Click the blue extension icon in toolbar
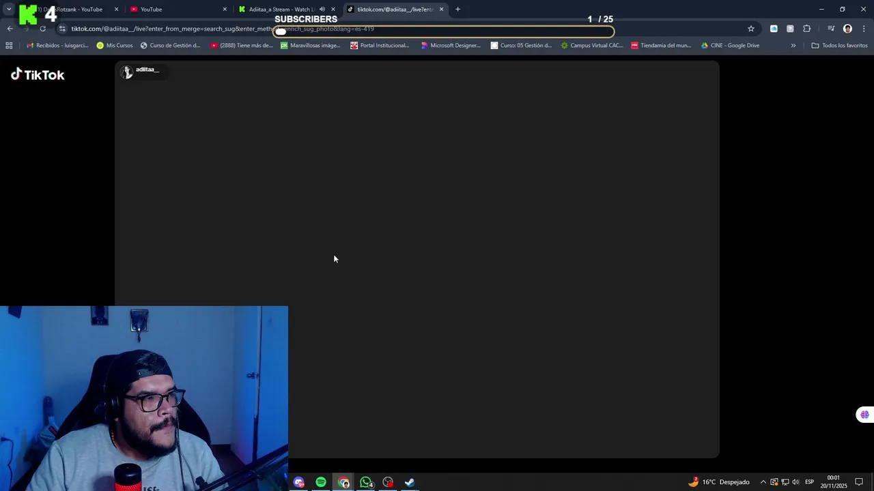Viewport: 874px width, 491px height. coord(774,29)
